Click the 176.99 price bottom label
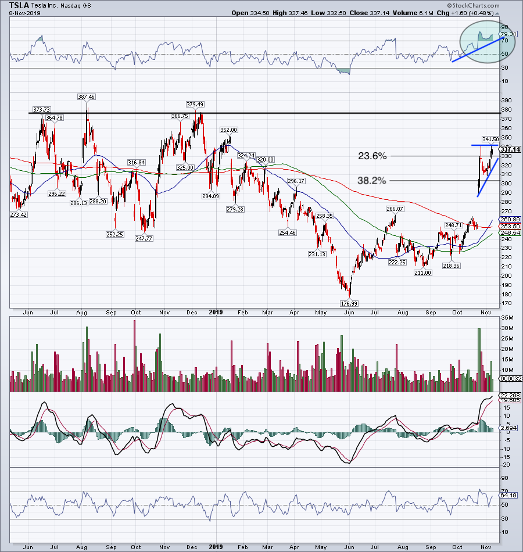 tap(349, 303)
